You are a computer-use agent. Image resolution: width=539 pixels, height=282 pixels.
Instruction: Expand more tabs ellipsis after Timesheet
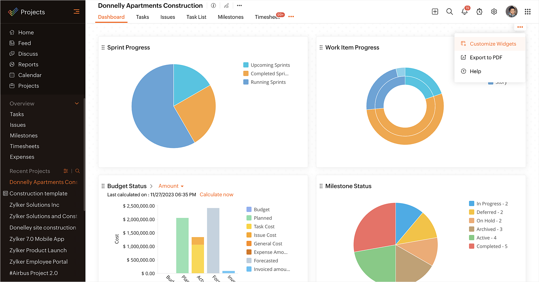point(291,17)
